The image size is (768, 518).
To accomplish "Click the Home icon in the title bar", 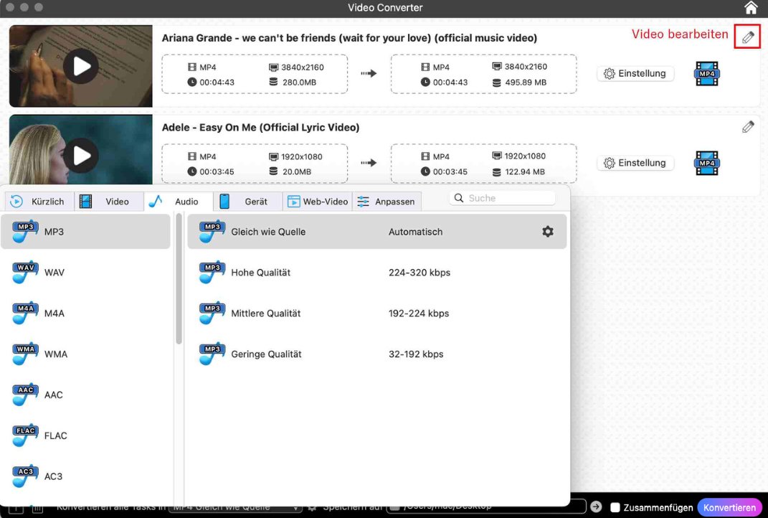I will tap(751, 9).
